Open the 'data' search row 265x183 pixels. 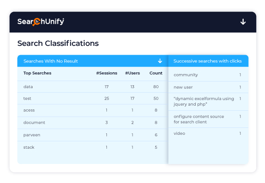[93, 87]
